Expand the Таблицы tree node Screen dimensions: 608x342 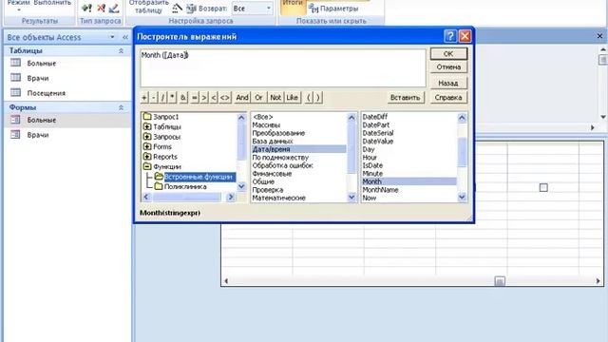[x=147, y=126]
